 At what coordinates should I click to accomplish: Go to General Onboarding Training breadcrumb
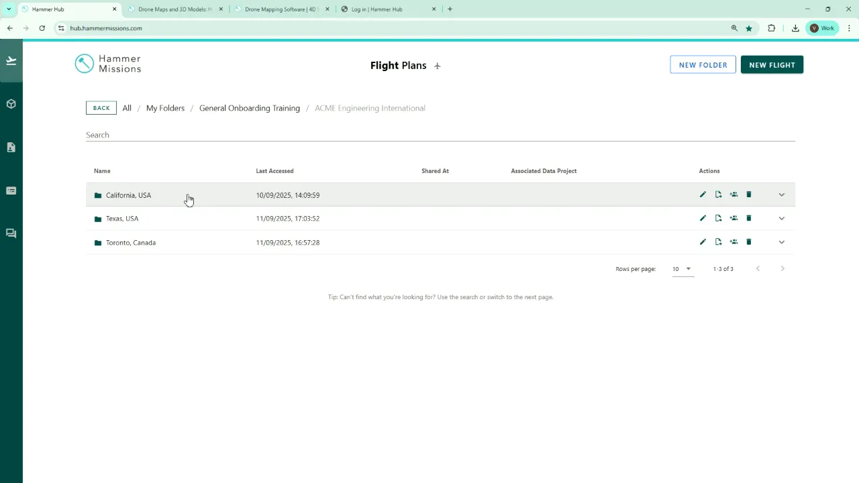click(250, 108)
